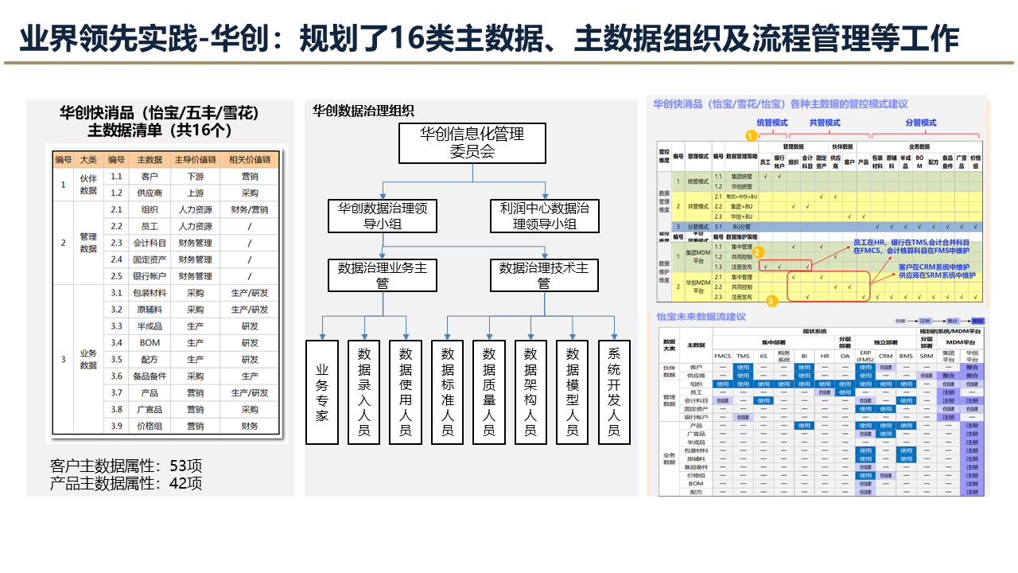Image resolution: width=1018 pixels, height=573 pixels.
Task: Click the 怡宝未来数据流建议 heading
Action: click(701, 317)
